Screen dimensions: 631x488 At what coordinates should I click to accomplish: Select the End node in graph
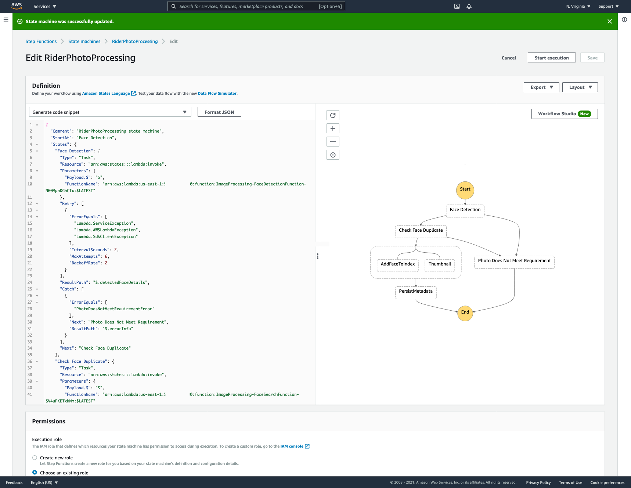click(465, 313)
